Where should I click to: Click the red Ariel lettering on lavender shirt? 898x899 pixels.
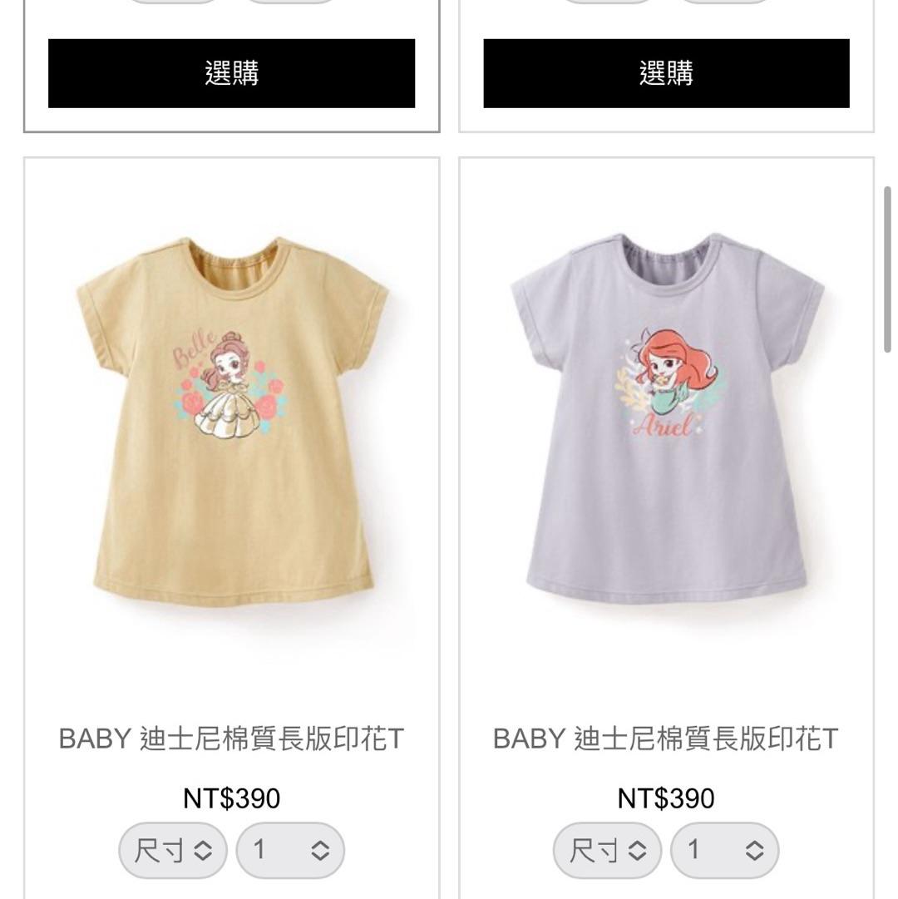coord(664,426)
